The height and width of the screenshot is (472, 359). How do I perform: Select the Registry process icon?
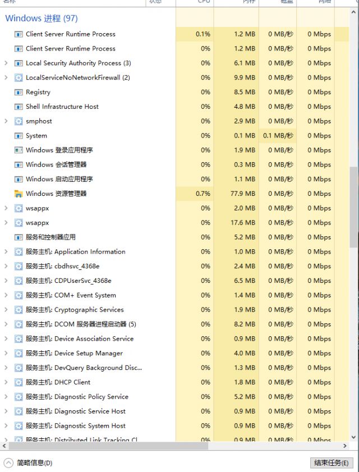[19, 93]
